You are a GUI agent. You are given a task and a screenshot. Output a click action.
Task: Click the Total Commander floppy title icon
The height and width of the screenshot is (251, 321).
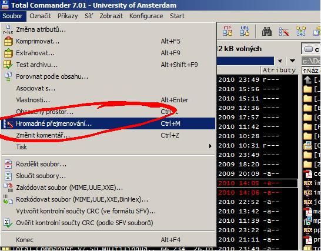[5, 5]
